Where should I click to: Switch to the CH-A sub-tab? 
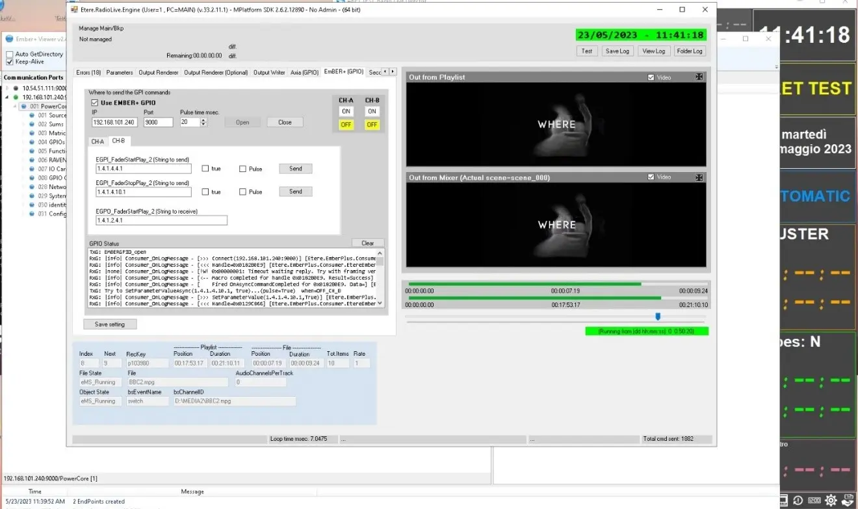pos(97,141)
